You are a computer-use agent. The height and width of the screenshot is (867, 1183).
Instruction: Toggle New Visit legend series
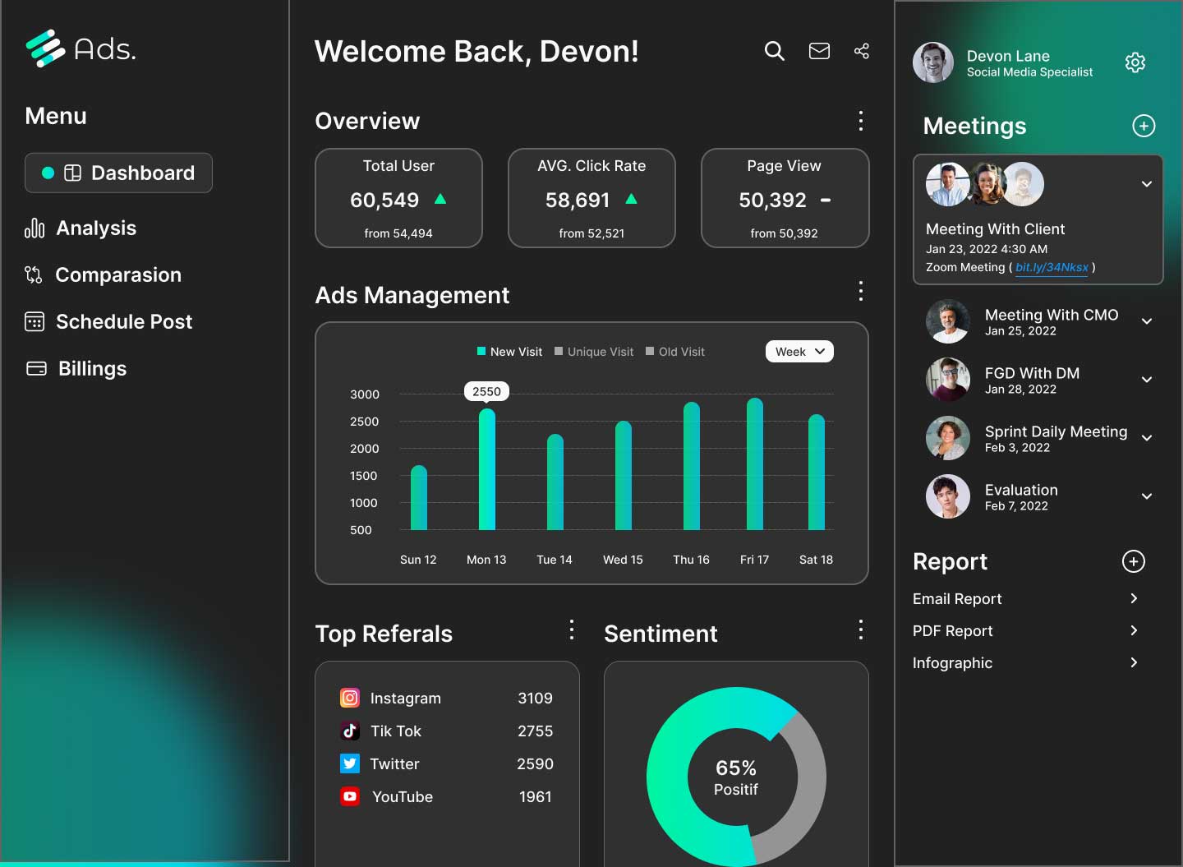pyautogui.click(x=509, y=352)
